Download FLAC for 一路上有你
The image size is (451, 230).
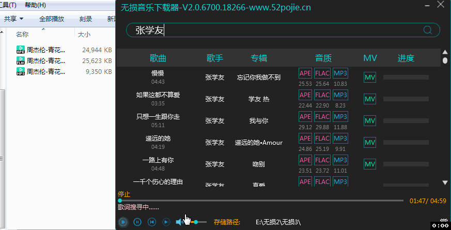point(322,160)
